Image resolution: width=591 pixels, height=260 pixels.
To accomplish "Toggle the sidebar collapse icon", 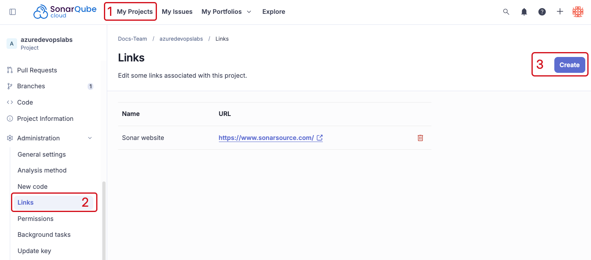I will coord(13,12).
